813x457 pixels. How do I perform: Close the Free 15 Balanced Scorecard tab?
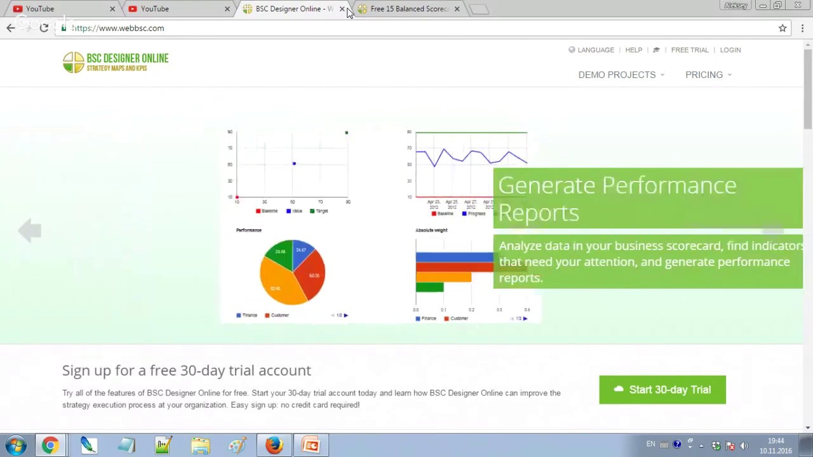coord(457,9)
